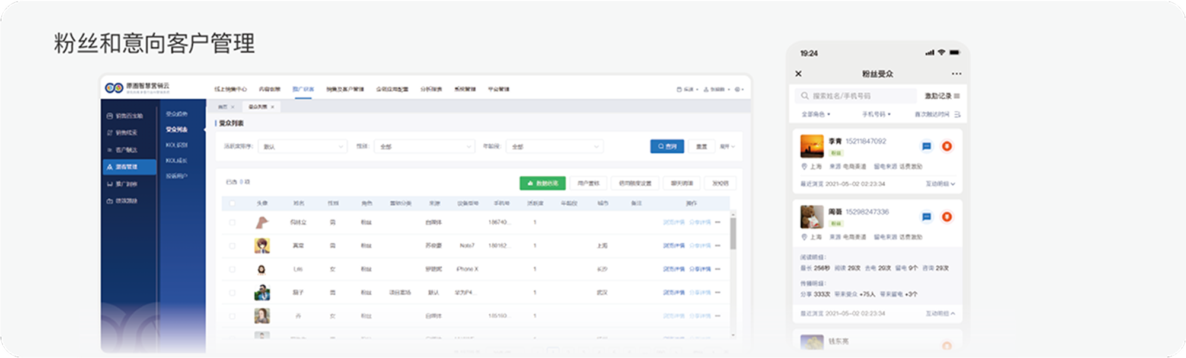
Task: Check the checkbox for the Lm row
Action: (232, 269)
